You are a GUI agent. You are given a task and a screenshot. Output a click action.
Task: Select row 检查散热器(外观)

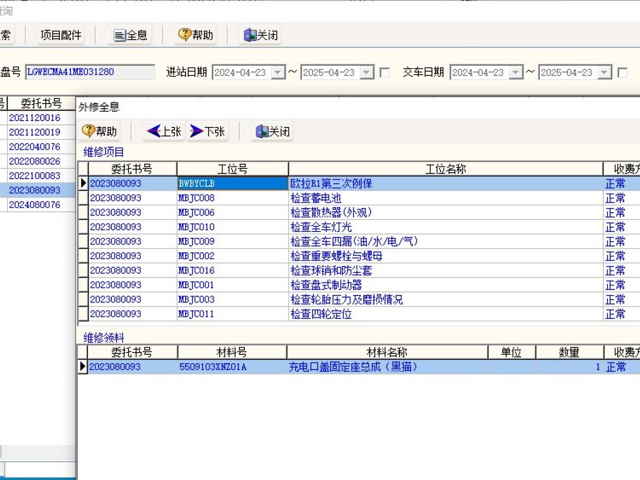coord(446,212)
